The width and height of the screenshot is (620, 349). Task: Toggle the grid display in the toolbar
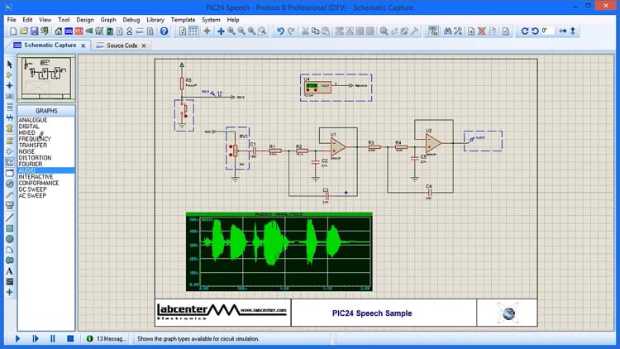pyautogui.click(x=193, y=31)
